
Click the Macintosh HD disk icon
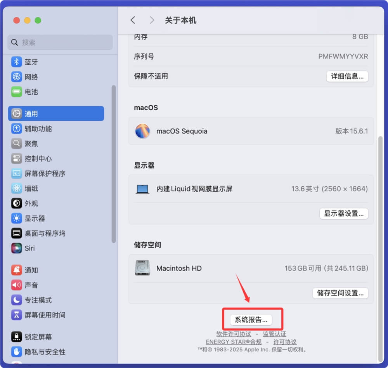[x=142, y=268]
